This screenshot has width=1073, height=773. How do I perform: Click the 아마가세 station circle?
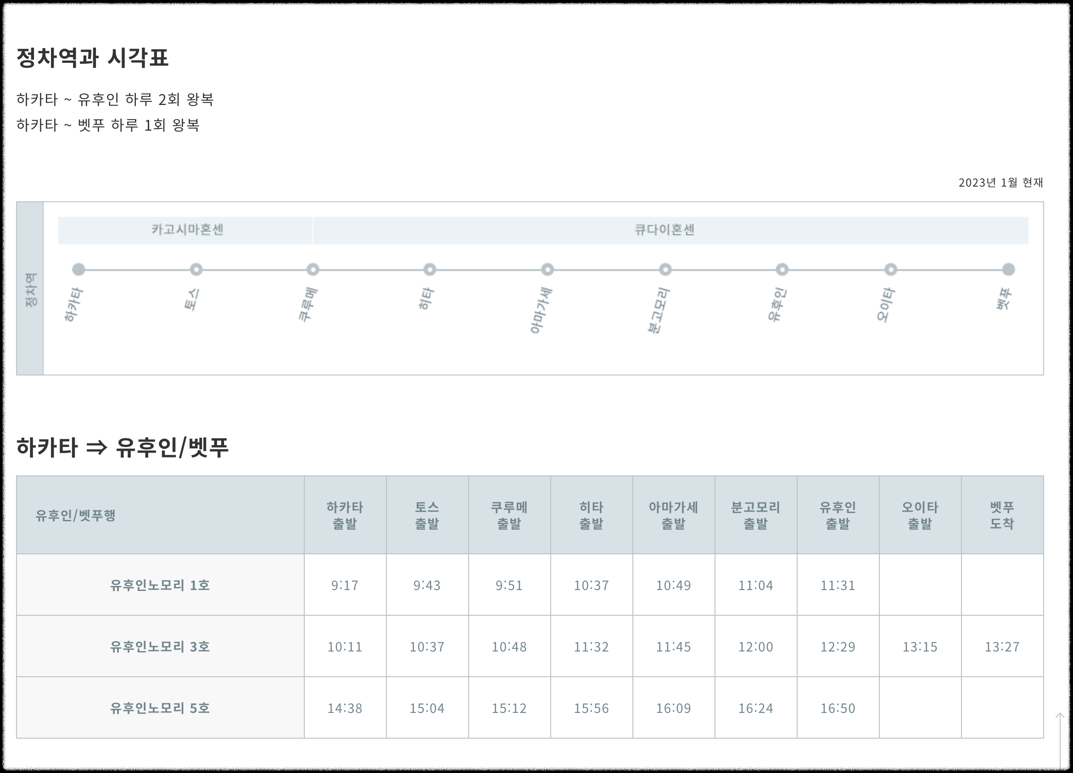coord(548,269)
